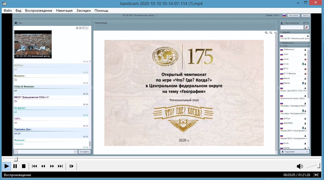Viewport: 324px width, 180px height.
Task: Click the СОШ 68 Фиксики chat sender name
Action: [24, 87]
